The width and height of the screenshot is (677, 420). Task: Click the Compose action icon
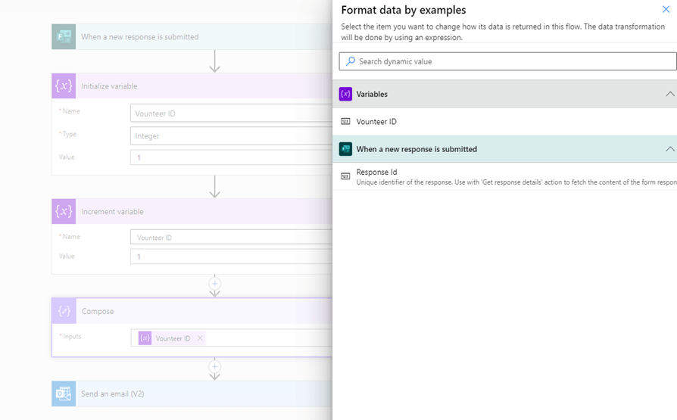[x=64, y=311]
